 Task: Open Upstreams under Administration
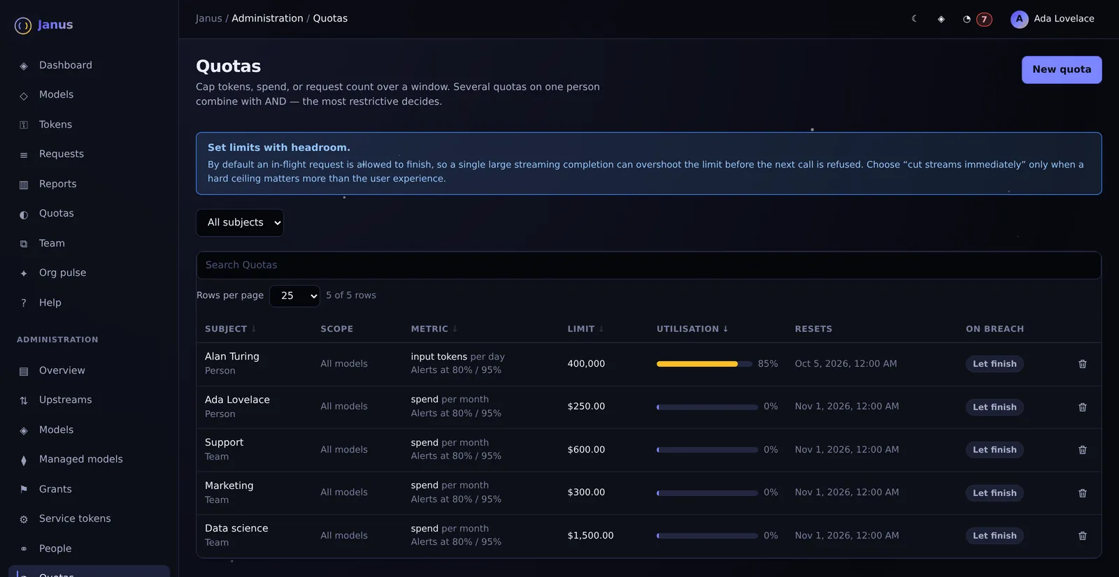89,400
